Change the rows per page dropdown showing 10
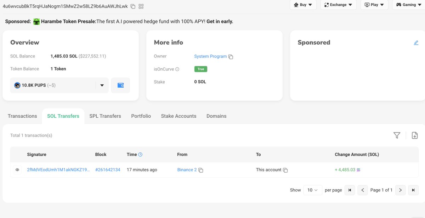This screenshot has width=425, height=218. click(x=313, y=190)
